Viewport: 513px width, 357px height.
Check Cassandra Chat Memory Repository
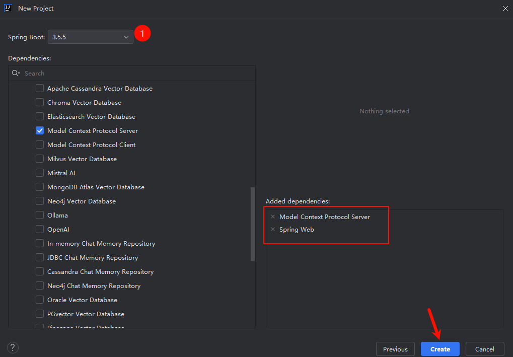coord(40,271)
